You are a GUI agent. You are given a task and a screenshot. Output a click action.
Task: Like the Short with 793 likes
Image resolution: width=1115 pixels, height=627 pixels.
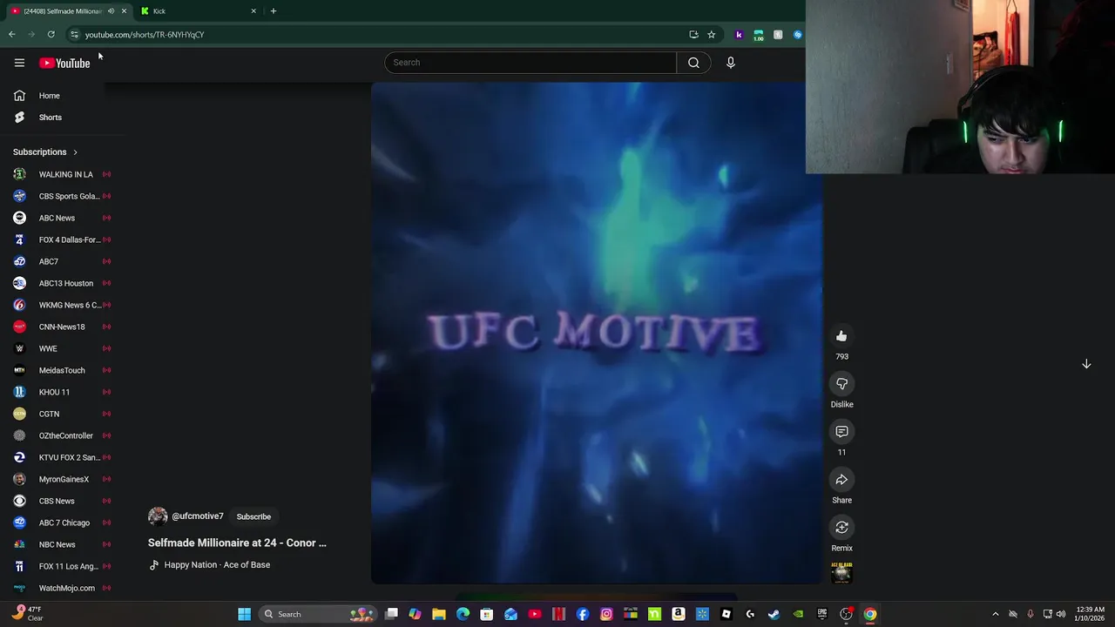click(841, 336)
